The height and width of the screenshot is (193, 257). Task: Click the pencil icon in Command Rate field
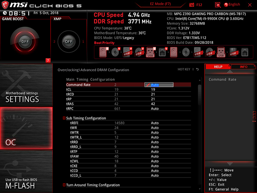tap(148, 85)
